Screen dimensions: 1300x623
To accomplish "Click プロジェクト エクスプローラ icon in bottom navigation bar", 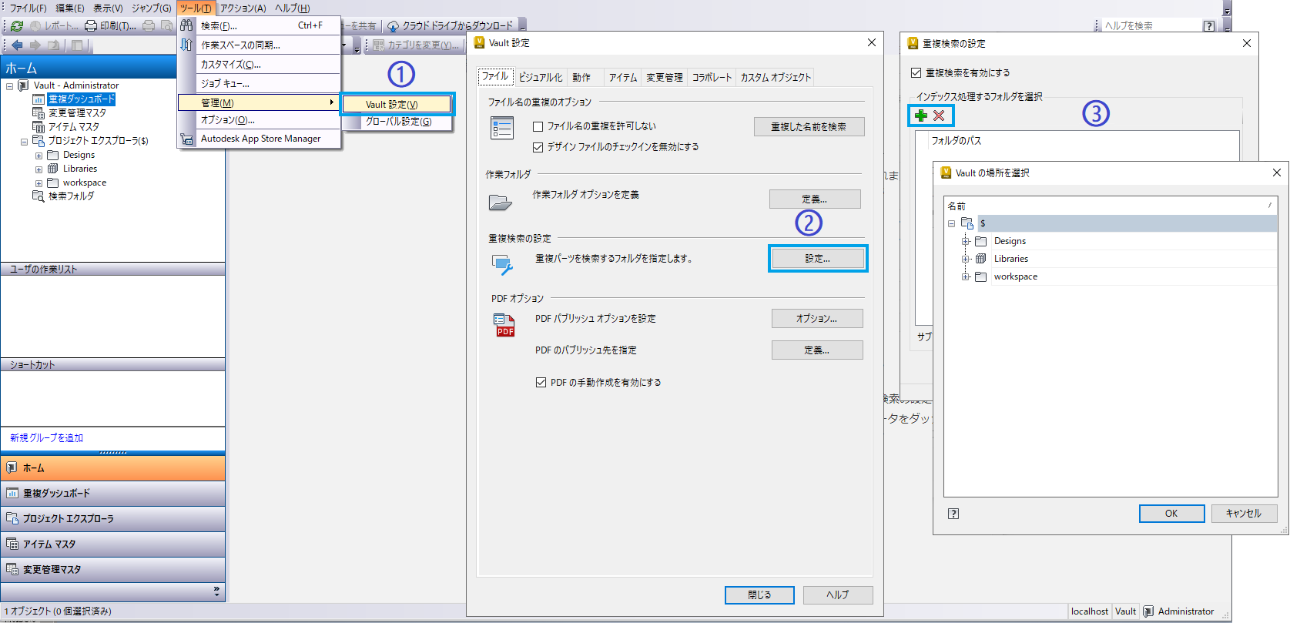I will pyautogui.click(x=12, y=519).
